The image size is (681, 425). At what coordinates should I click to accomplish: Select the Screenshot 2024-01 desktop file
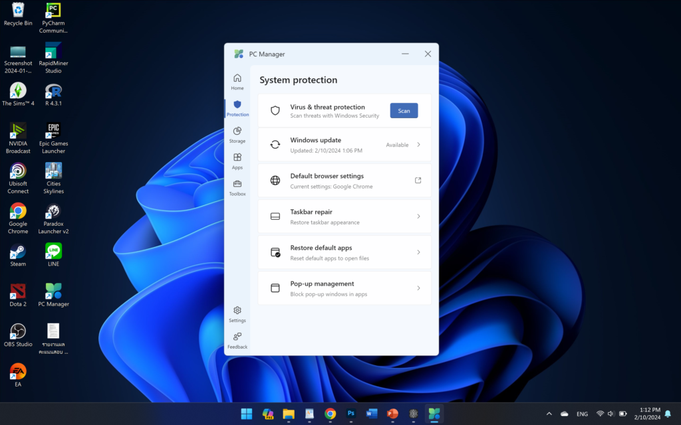click(18, 58)
